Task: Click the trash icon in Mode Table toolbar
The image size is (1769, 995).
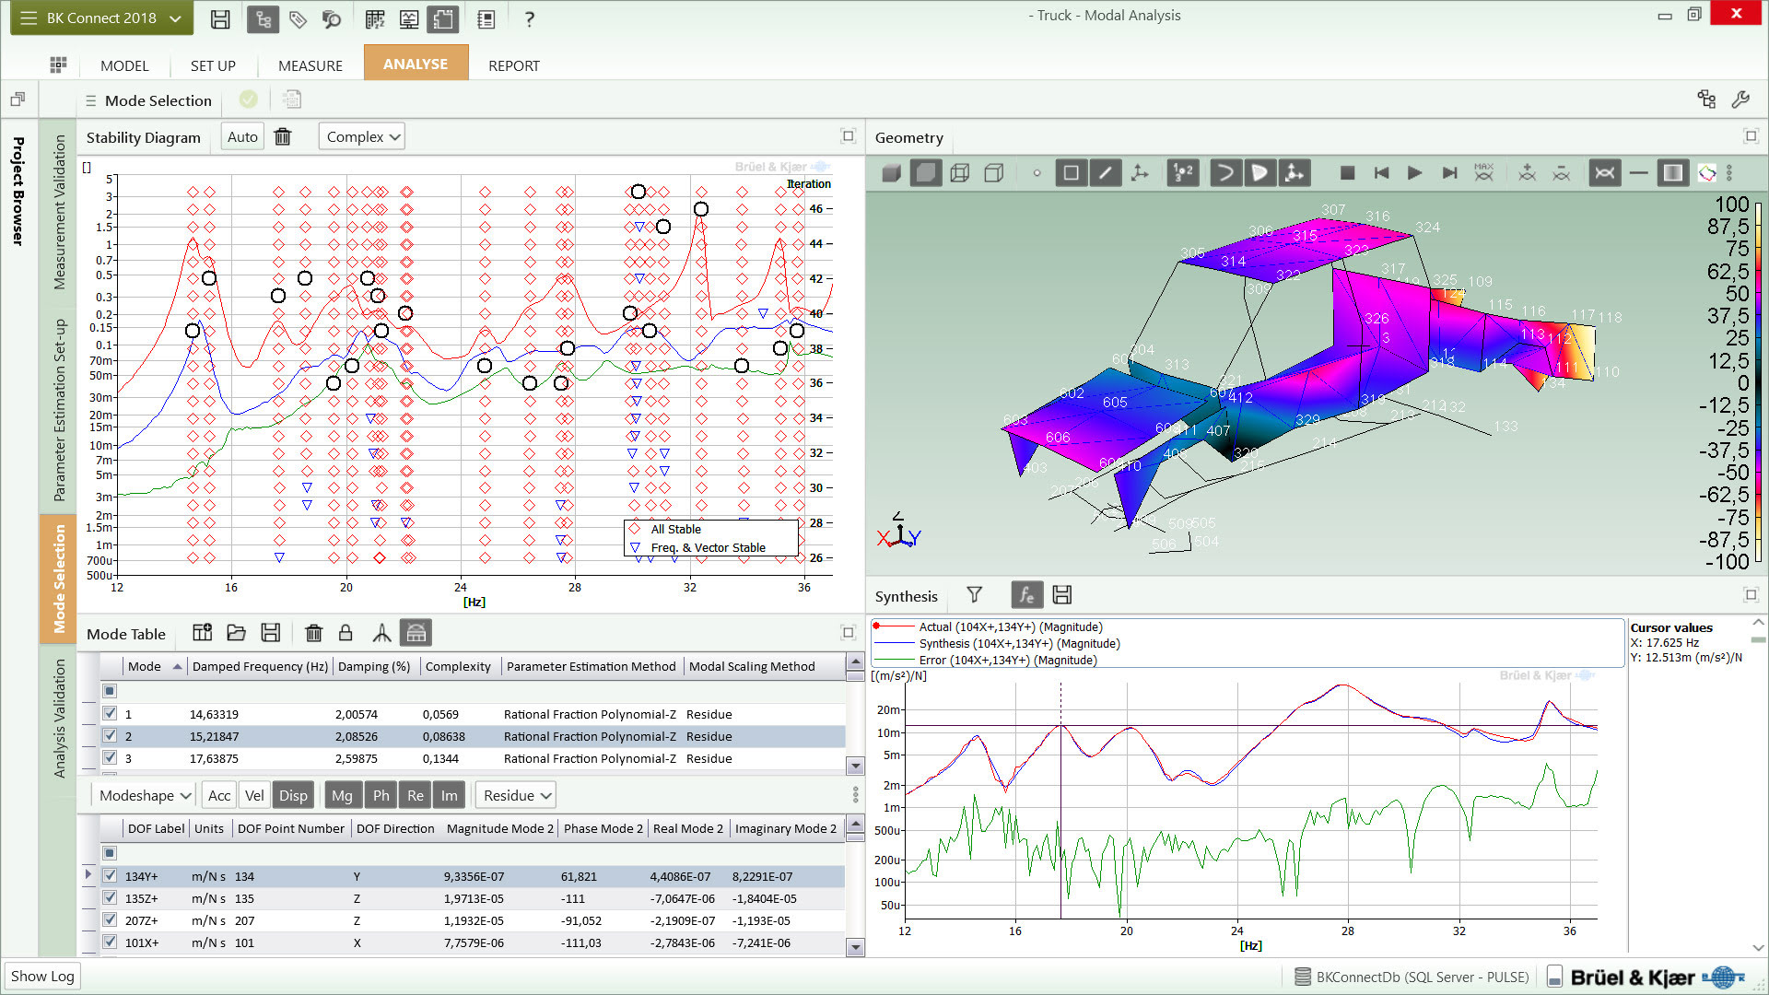Action: pos(314,633)
